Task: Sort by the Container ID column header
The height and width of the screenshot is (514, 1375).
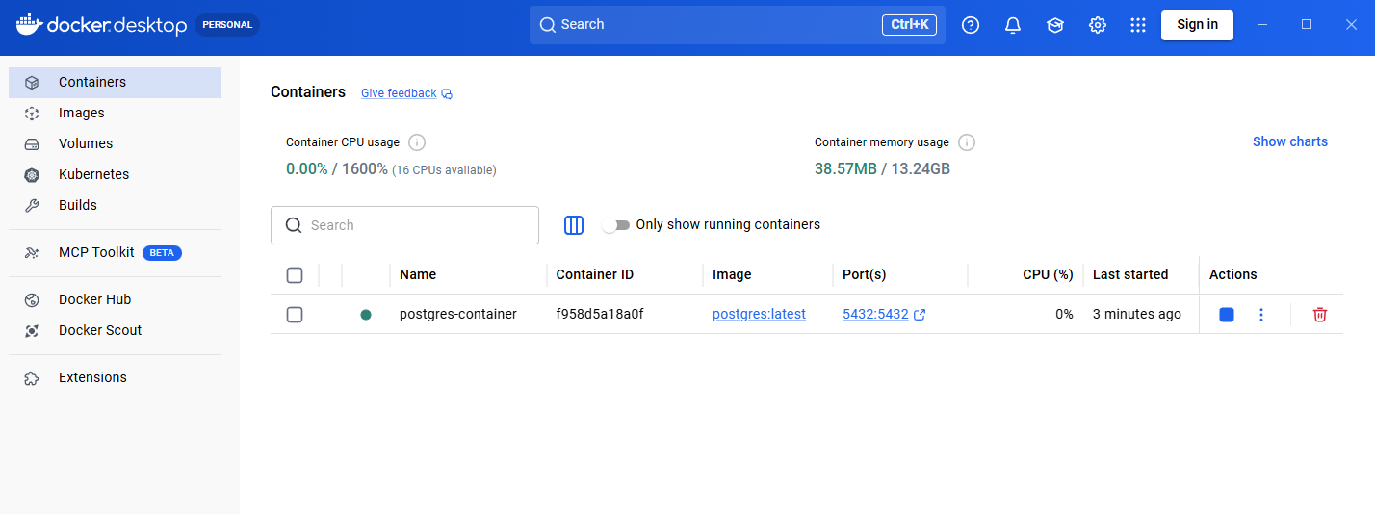Action: click(595, 274)
